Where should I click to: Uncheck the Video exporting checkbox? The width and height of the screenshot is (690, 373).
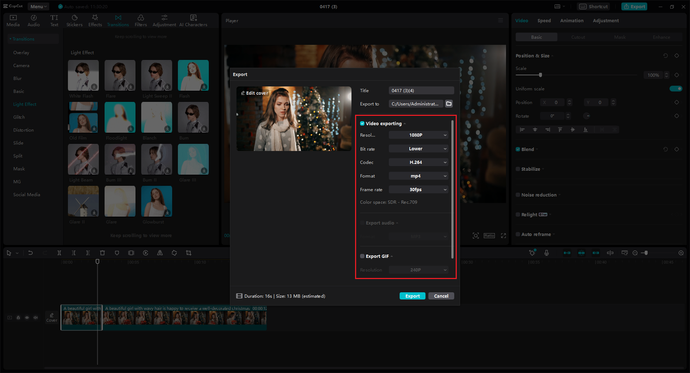[362, 123]
